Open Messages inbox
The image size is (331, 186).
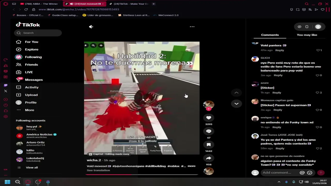34,80
